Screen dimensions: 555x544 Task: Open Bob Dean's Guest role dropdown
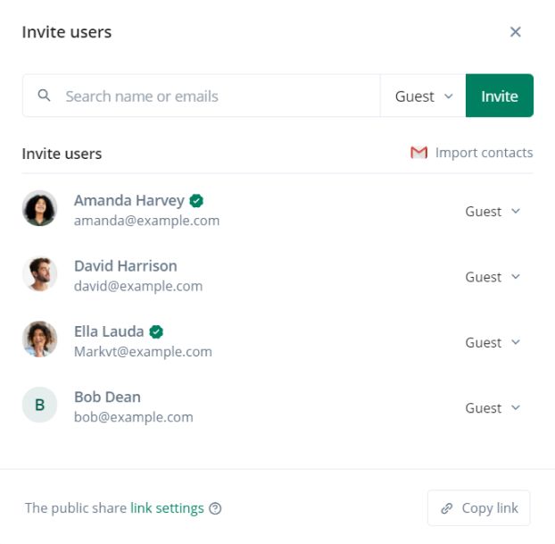[493, 407]
